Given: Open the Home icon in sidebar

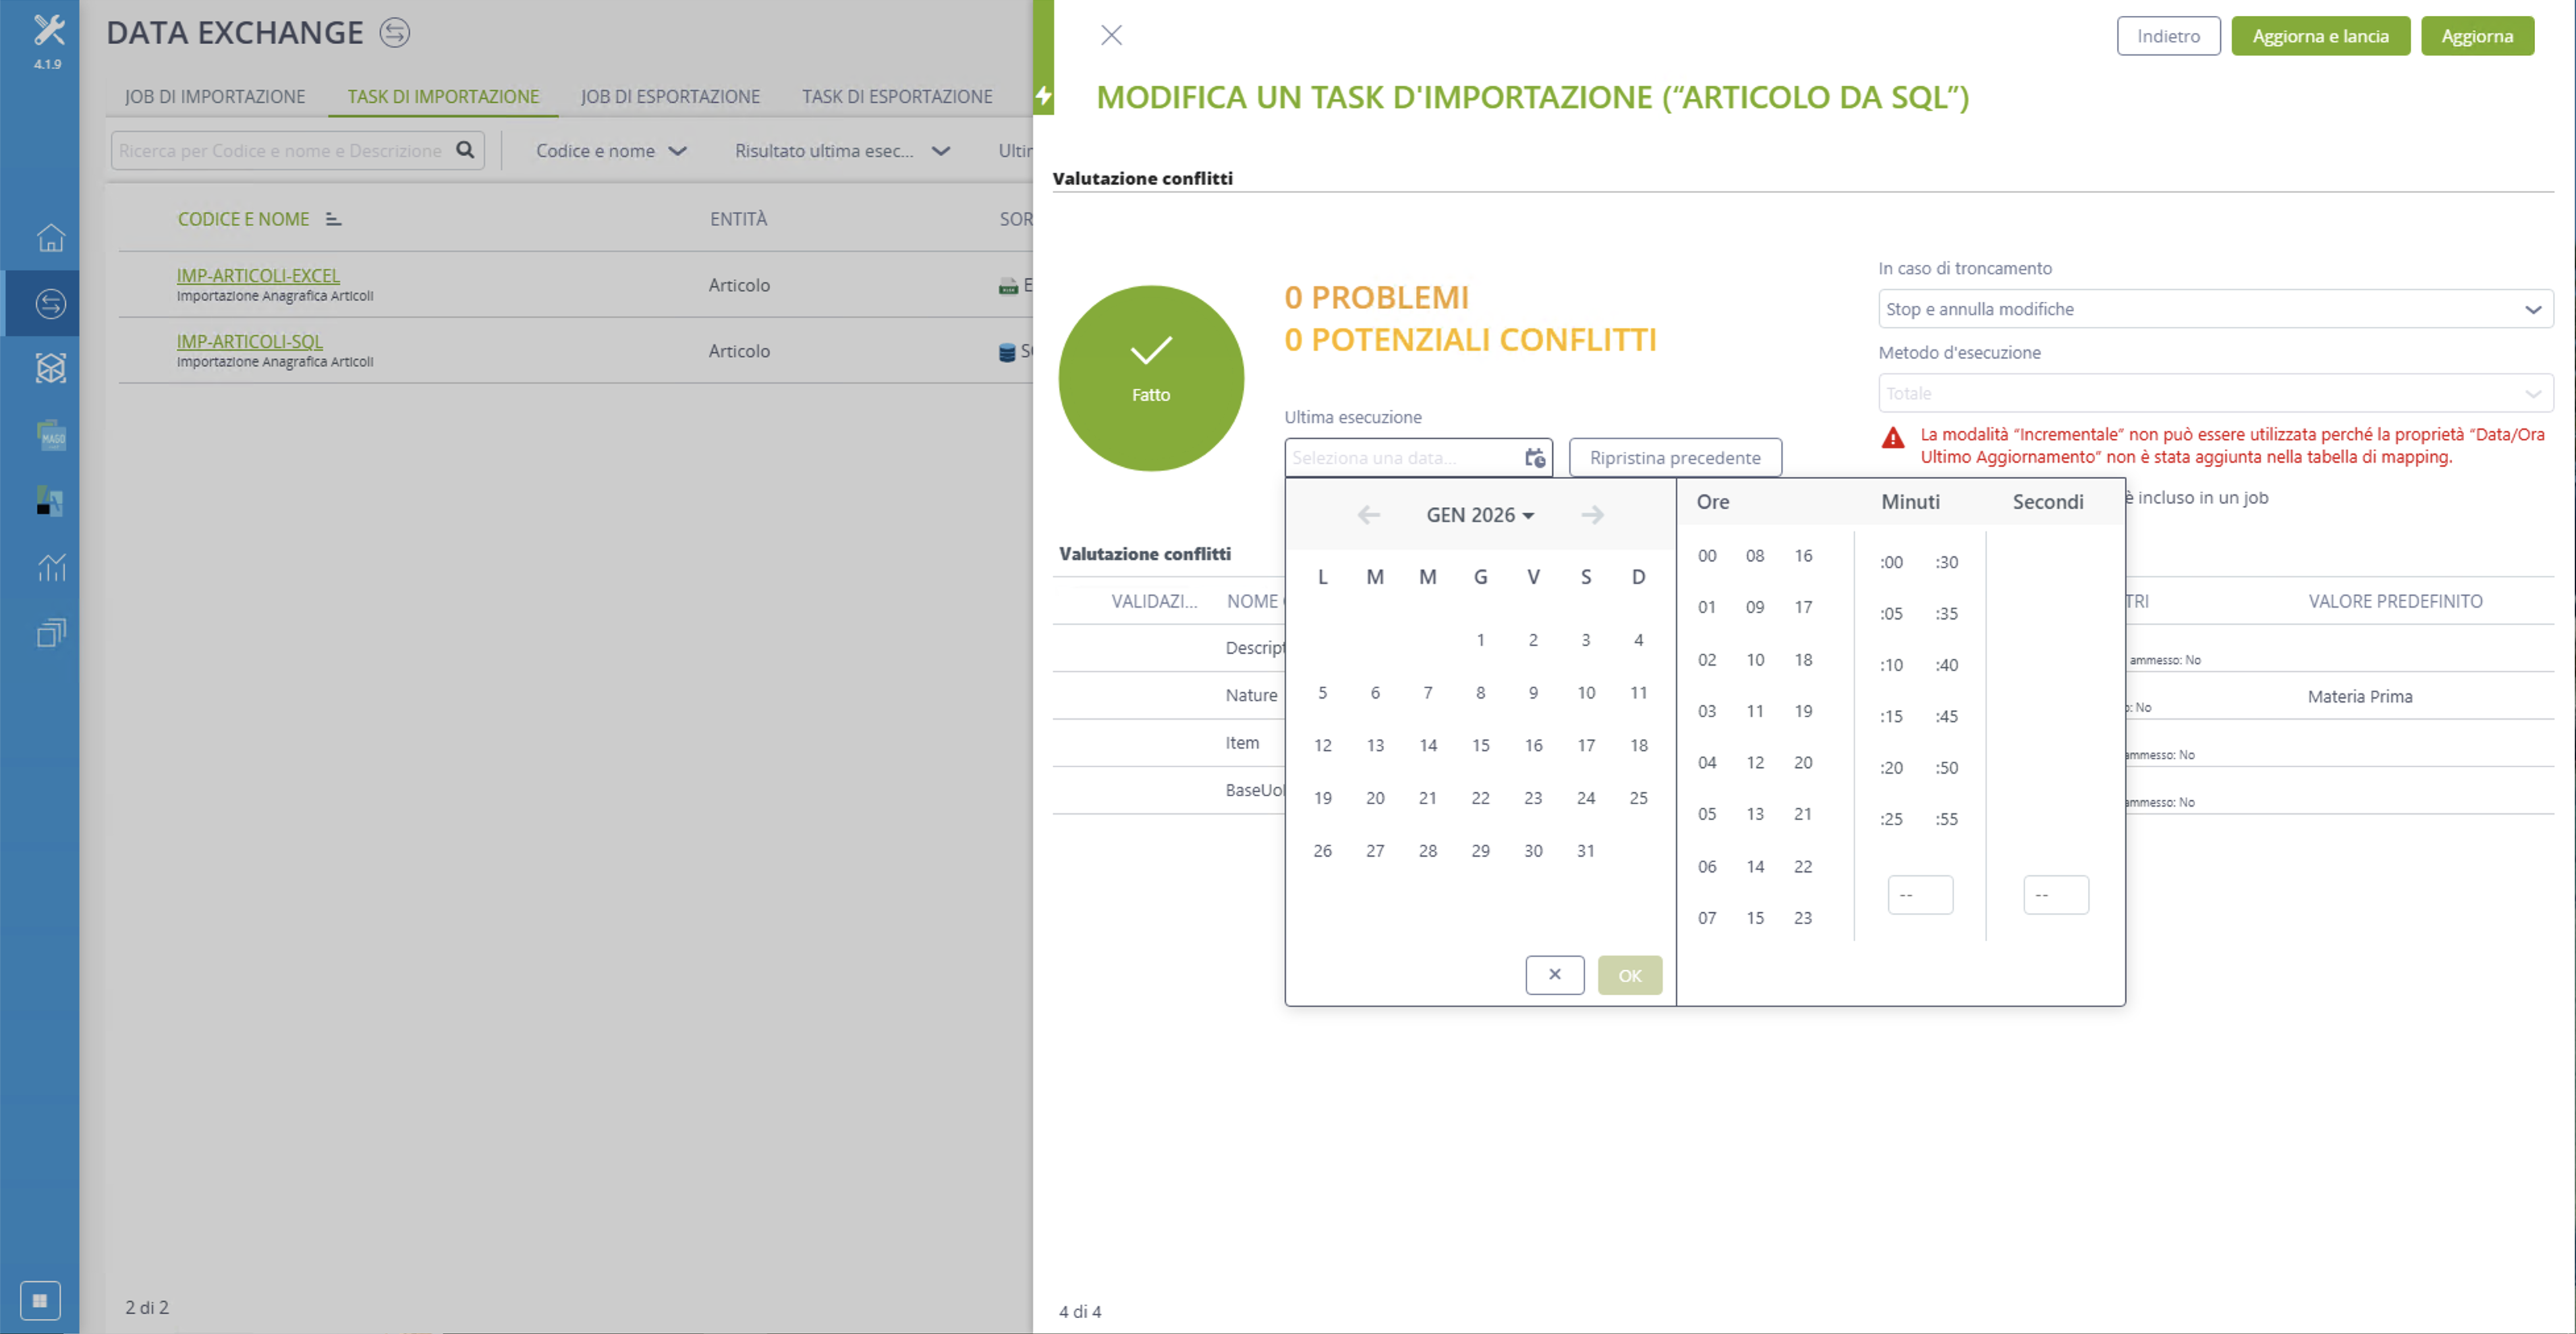Looking at the screenshot, I should click(50, 238).
